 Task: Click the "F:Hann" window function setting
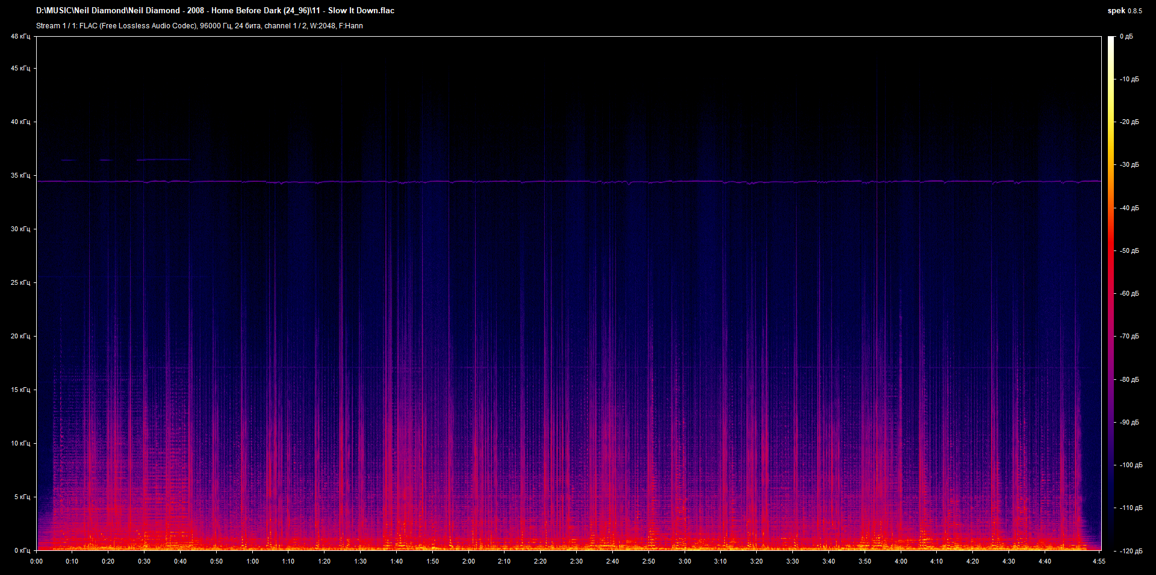[352, 26]
